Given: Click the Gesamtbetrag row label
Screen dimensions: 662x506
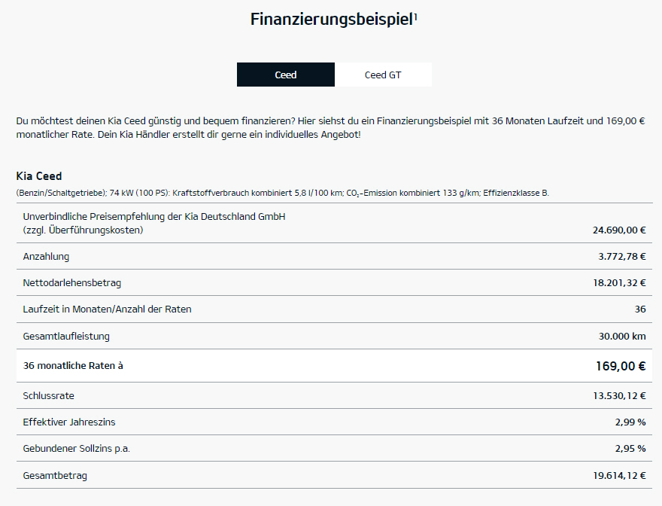Looking at the screenshot, I should click(55, 476).
